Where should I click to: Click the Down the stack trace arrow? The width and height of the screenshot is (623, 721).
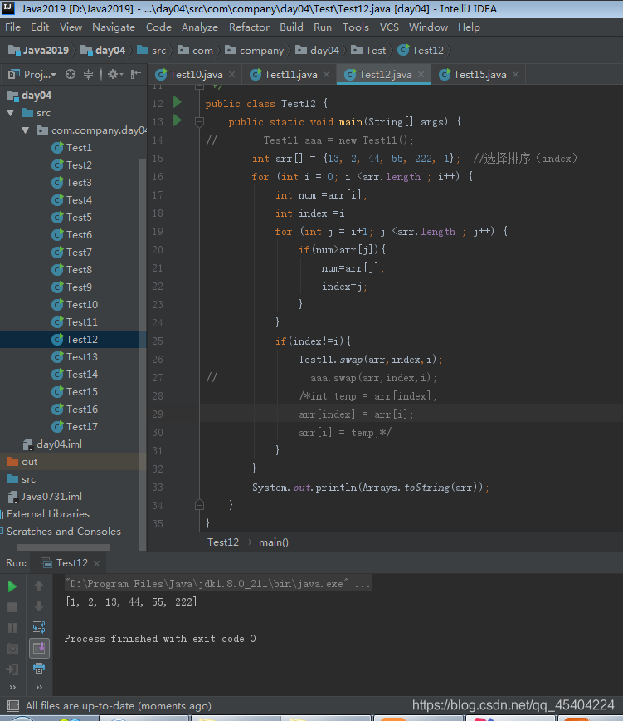pos(39,606)
